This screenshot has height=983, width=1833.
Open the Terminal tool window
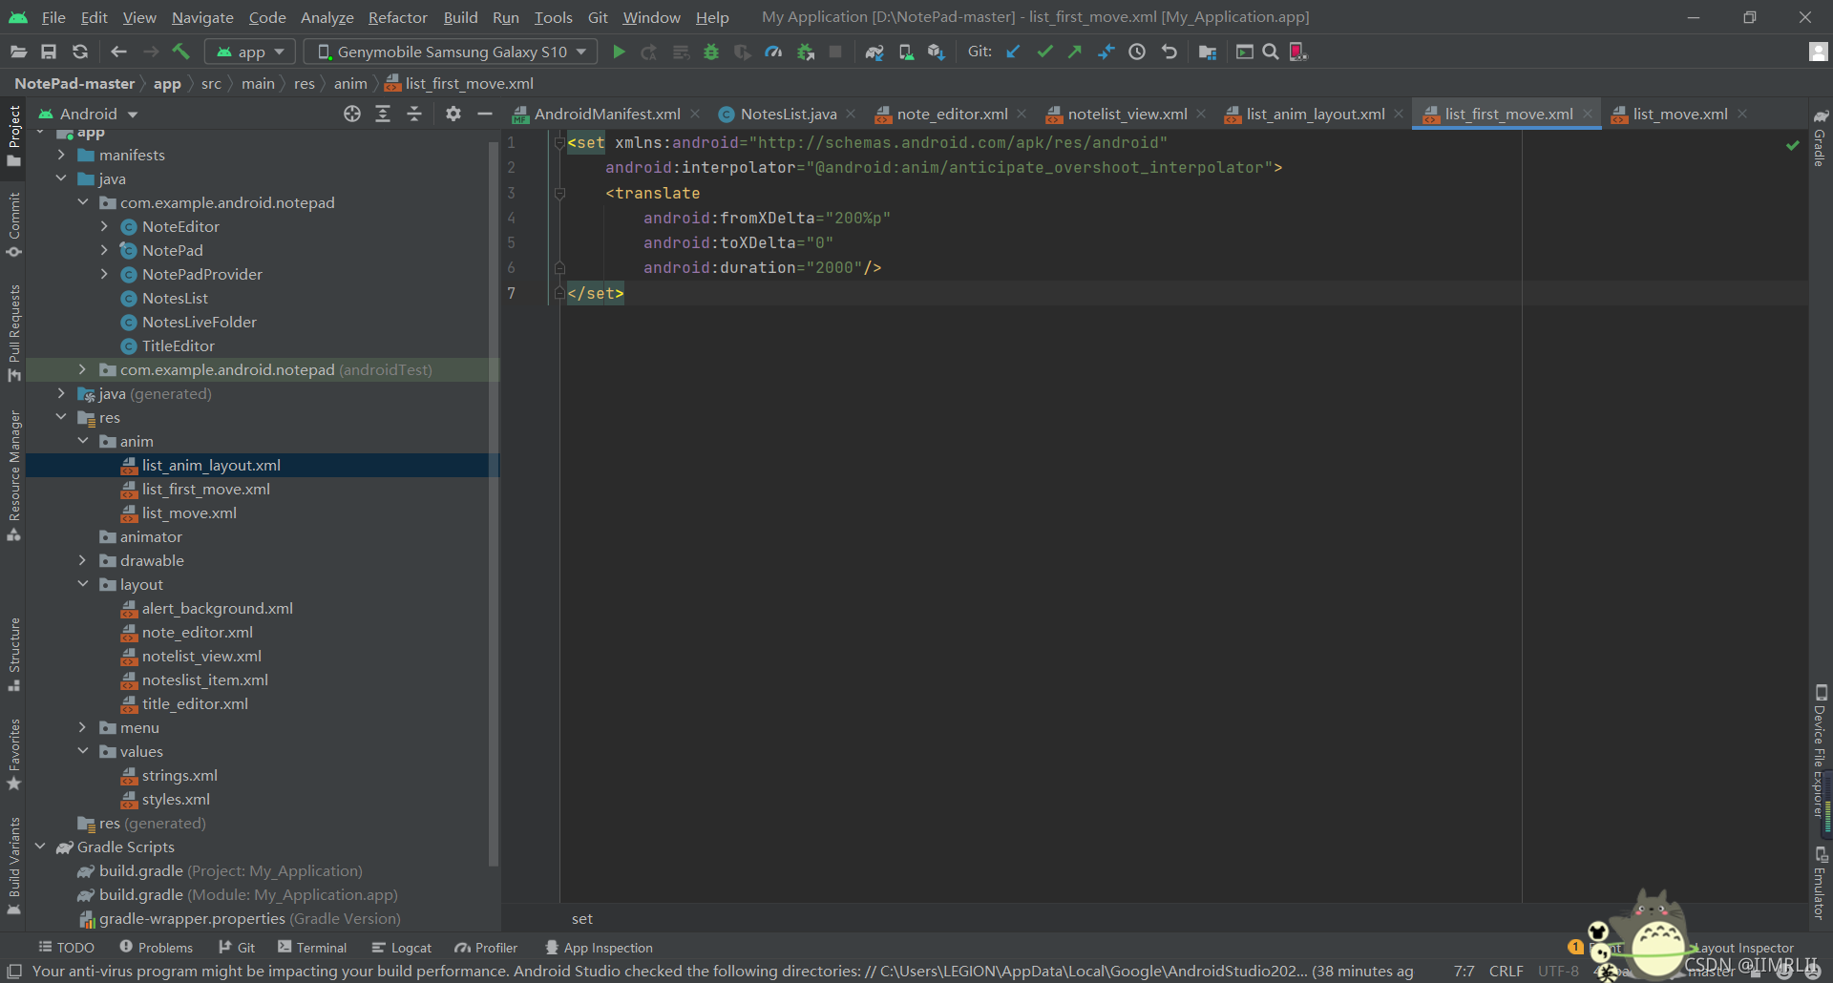pos(312,948)
